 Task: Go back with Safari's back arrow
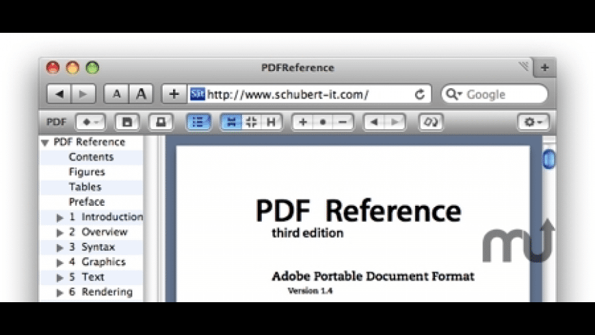pyautogui.click(x=59, y=94)
